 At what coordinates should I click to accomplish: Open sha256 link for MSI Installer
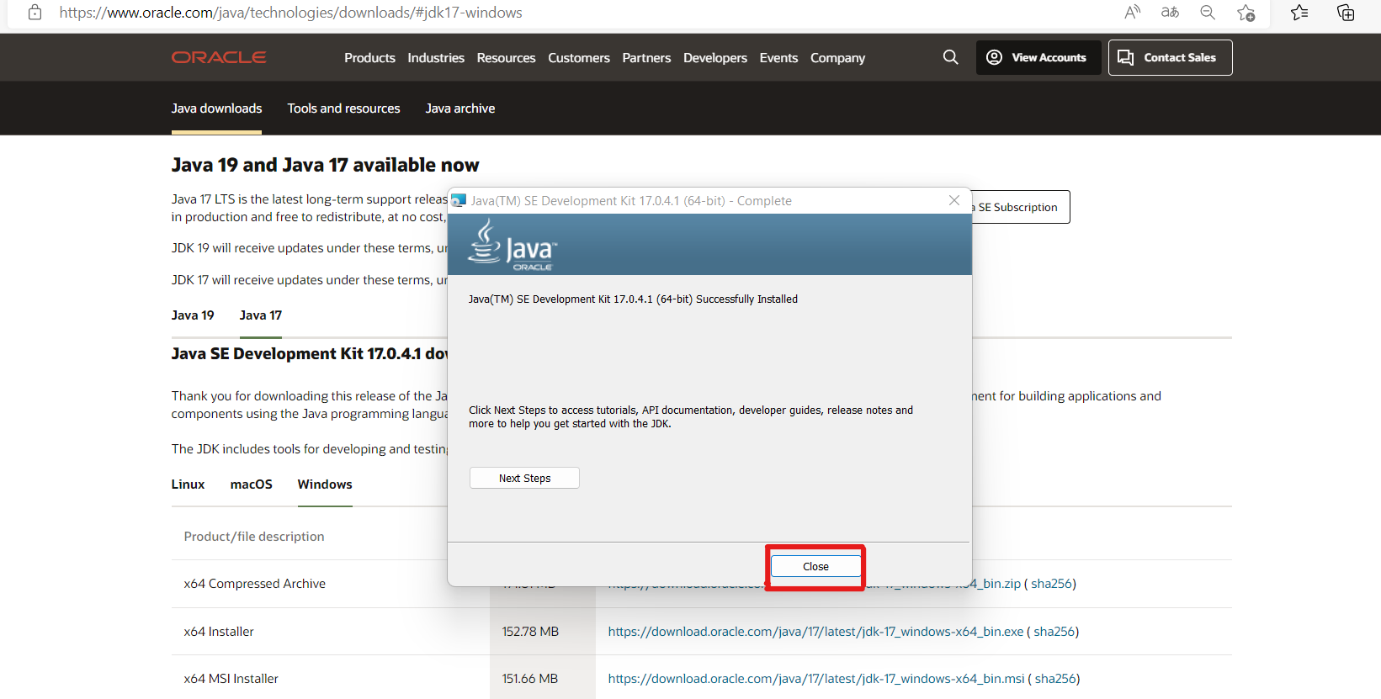pos(1055,679)
